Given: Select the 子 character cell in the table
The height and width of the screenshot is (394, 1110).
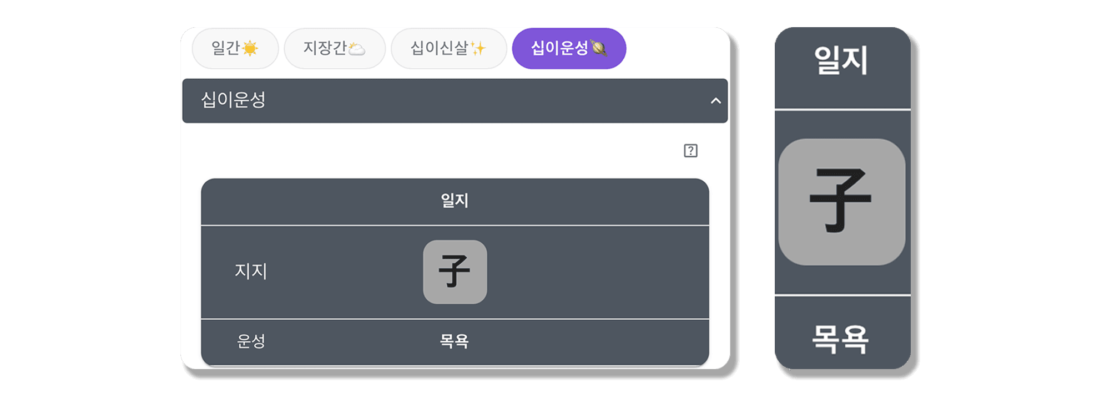Looking at the screenshot, I should pyautogui.click(x=455, y=272).
